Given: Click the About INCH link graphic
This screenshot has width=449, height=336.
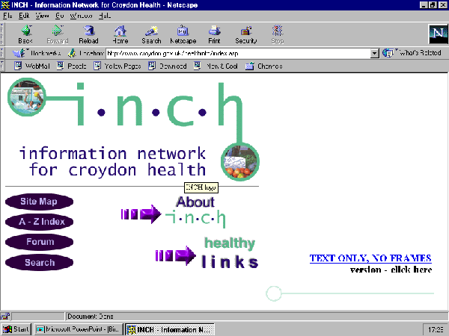Looking at the screenshot, I should pos(194,210).
